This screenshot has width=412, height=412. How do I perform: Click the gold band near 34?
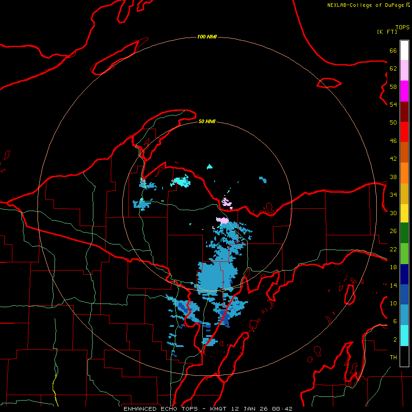(x=404, y=194)
